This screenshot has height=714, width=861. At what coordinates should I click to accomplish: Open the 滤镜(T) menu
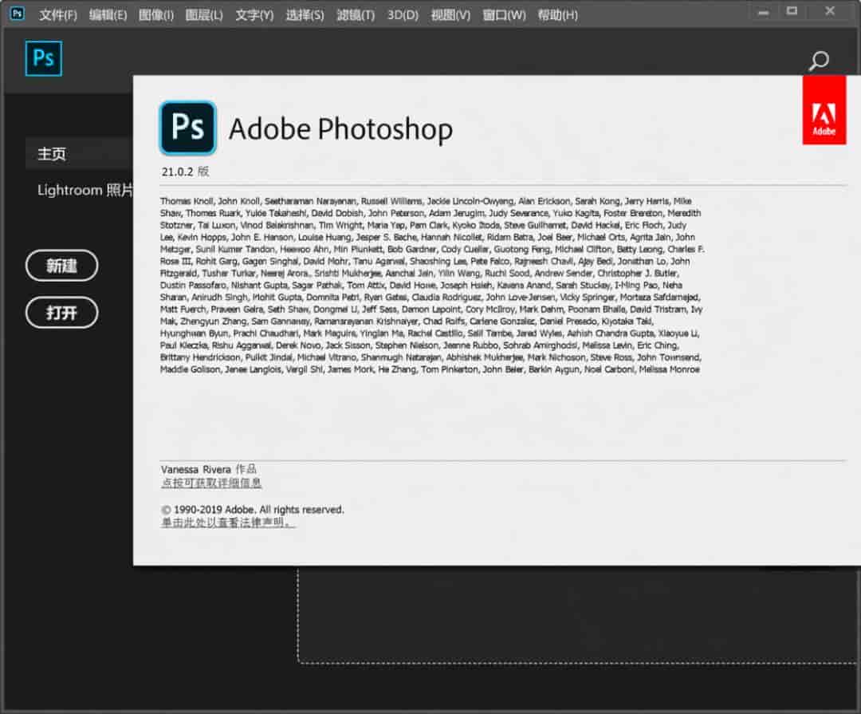[x=356, y=15]
